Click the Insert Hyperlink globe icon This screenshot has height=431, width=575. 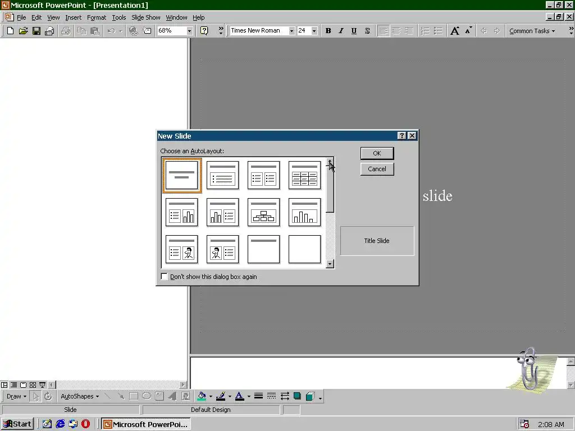tap(134, 31)
